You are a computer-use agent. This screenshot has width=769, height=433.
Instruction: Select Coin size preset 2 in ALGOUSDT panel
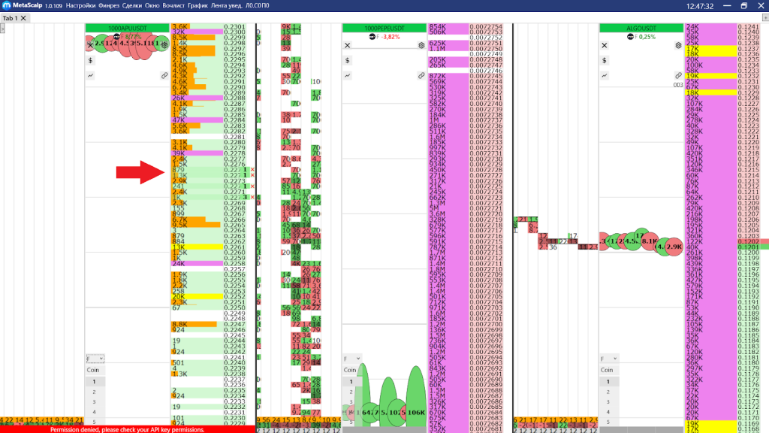pyautogui.click(x=608, y=392)
